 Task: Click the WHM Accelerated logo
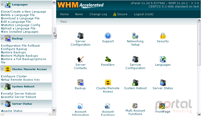coord(80,5)
